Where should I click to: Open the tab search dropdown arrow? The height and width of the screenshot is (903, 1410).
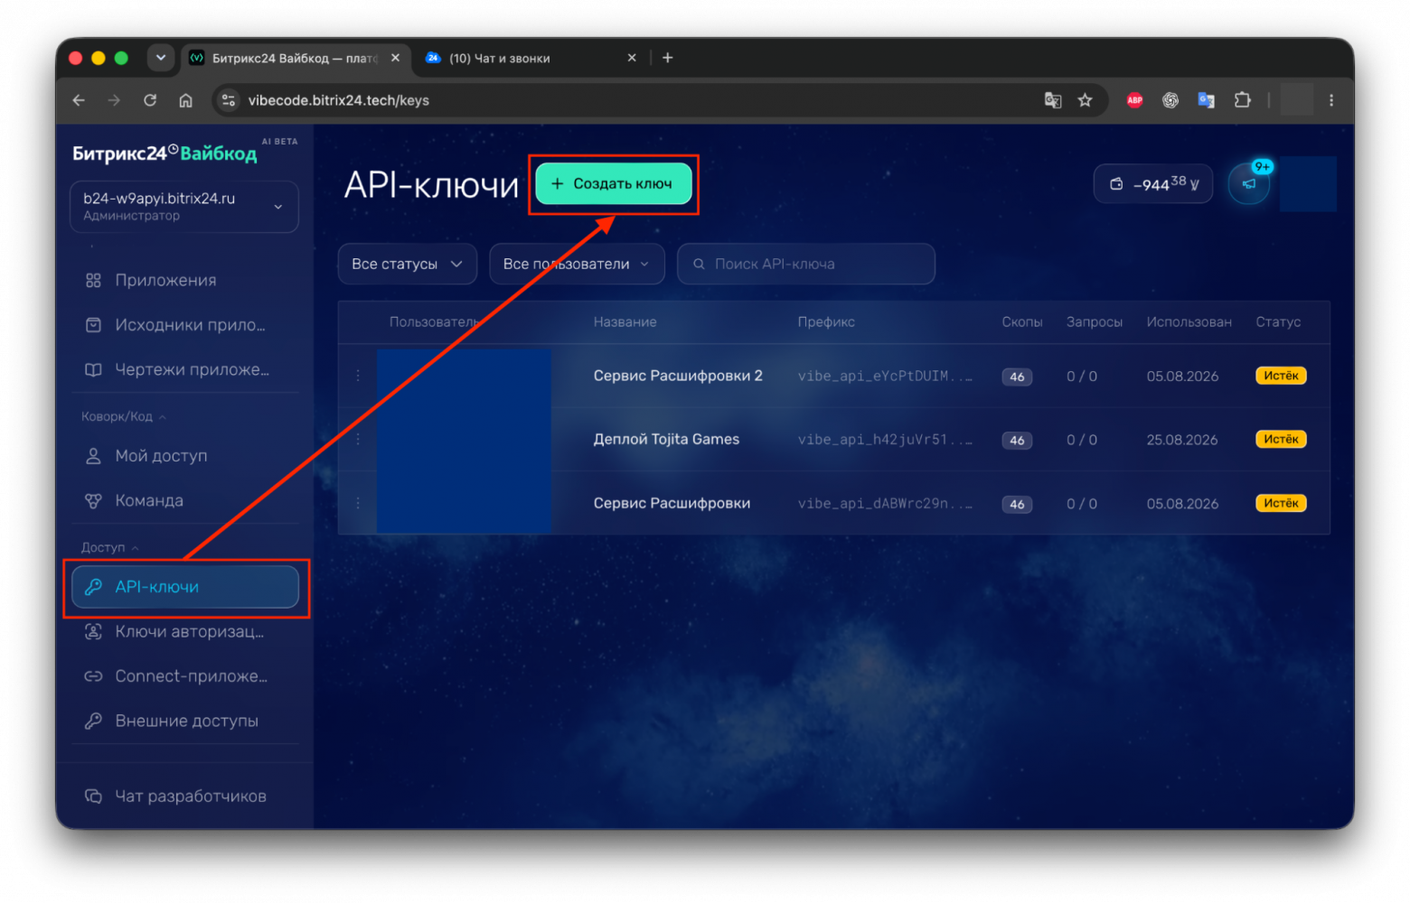point(161,58)
